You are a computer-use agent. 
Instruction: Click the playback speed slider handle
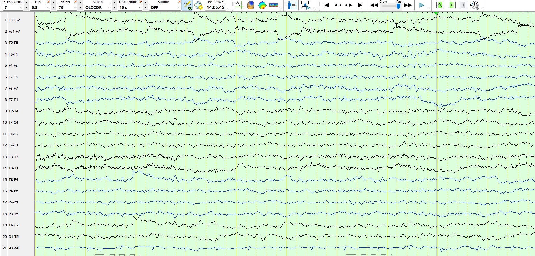coord(398,6)
